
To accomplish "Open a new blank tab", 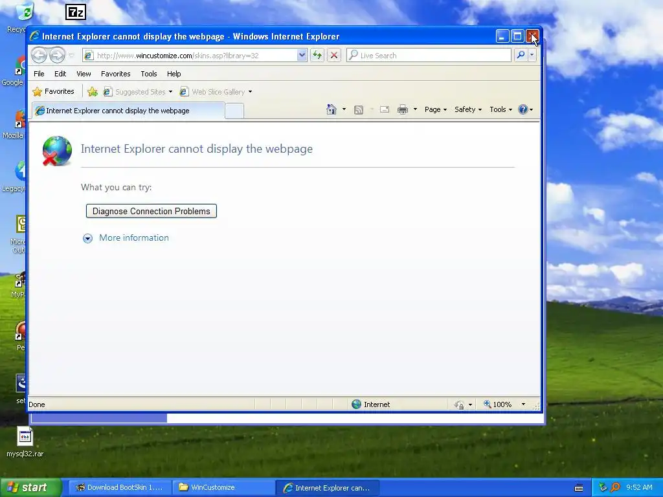I will tap(234, 111).
